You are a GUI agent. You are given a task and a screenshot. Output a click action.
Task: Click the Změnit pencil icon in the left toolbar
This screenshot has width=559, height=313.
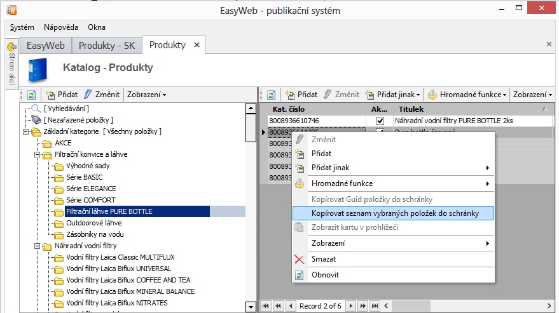(x=88, y=95)
